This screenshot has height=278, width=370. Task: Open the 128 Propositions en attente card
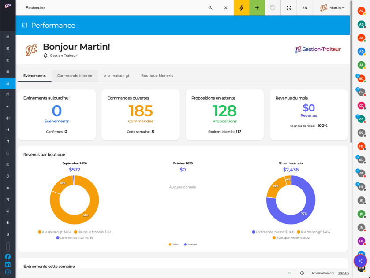coord(224,115)
